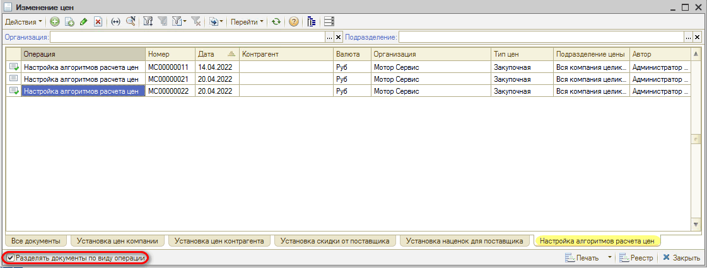Image resolution: width=707 pixels, height=268 pixels.
Task: Click the filter by current value icon
Action: click(x=162, y=21)
